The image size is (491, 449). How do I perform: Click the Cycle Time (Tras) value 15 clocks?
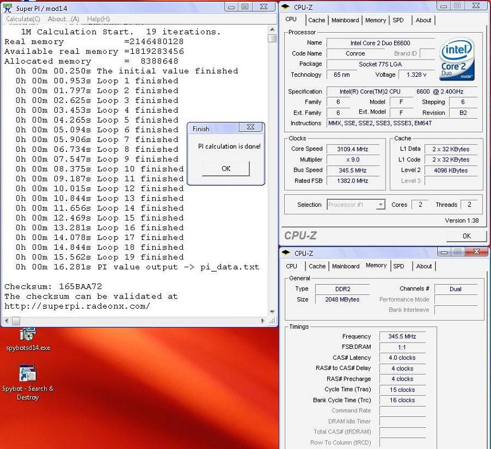[x=402, y=390]
